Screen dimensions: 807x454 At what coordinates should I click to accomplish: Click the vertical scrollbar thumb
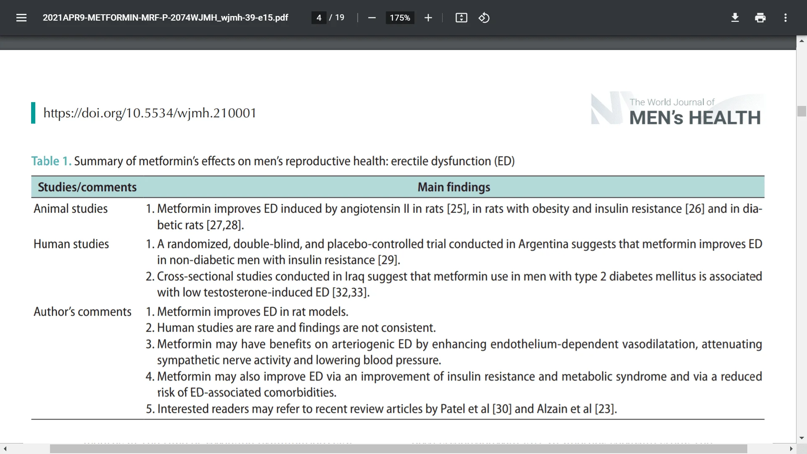802,111
